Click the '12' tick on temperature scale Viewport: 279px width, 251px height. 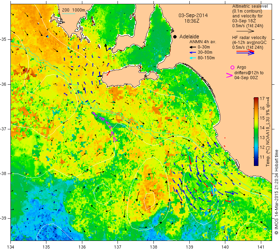pyautogui.click(x=262, y=147)
